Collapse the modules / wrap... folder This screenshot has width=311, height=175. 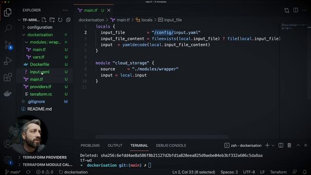click(45, 42)
